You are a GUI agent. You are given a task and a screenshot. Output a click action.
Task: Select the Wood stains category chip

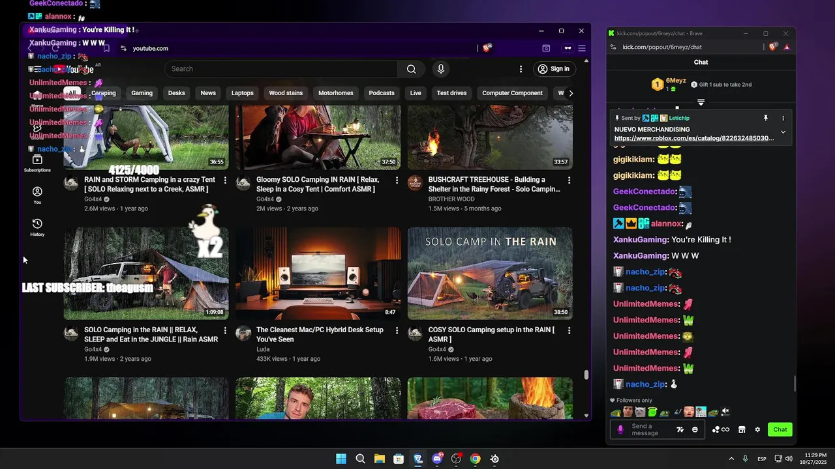tap(286, 93)
